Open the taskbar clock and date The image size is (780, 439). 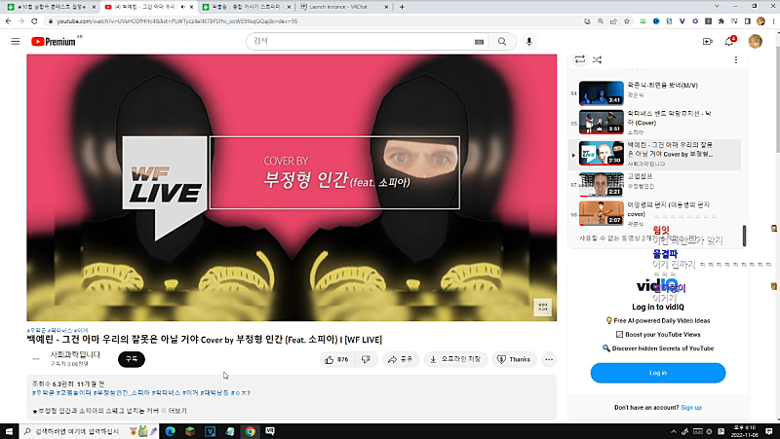[x=745, y=431]
